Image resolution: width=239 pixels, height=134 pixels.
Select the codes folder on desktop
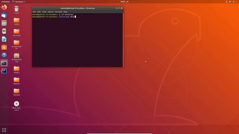(16, 22)
